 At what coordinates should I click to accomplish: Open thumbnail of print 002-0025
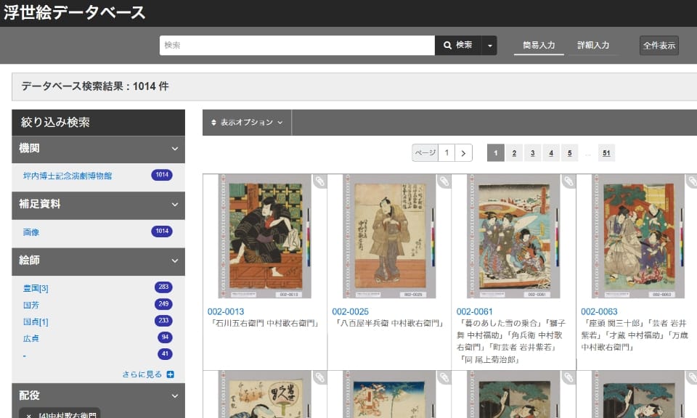click(389, 237)
